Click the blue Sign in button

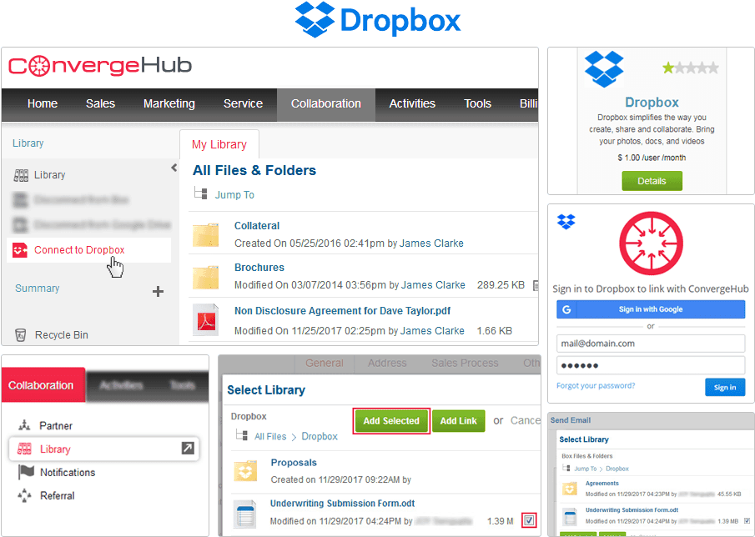tap(725, 387)
